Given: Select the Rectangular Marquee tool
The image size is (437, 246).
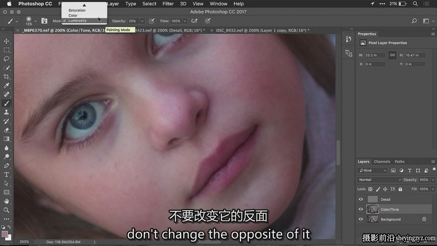Looking at the screenshot, I should point(6,50).
